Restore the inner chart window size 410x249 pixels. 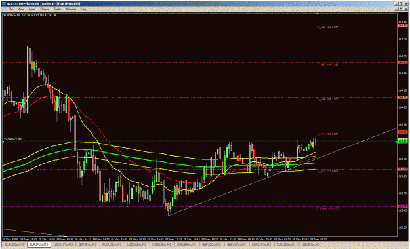pyautogui.click(x=401, y=9)
